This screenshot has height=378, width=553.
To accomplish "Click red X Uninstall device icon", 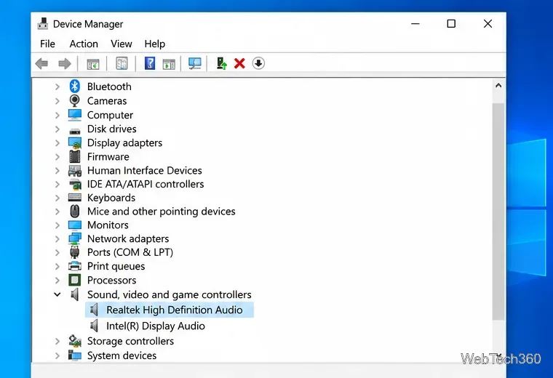I will click(x=239, y=64).
